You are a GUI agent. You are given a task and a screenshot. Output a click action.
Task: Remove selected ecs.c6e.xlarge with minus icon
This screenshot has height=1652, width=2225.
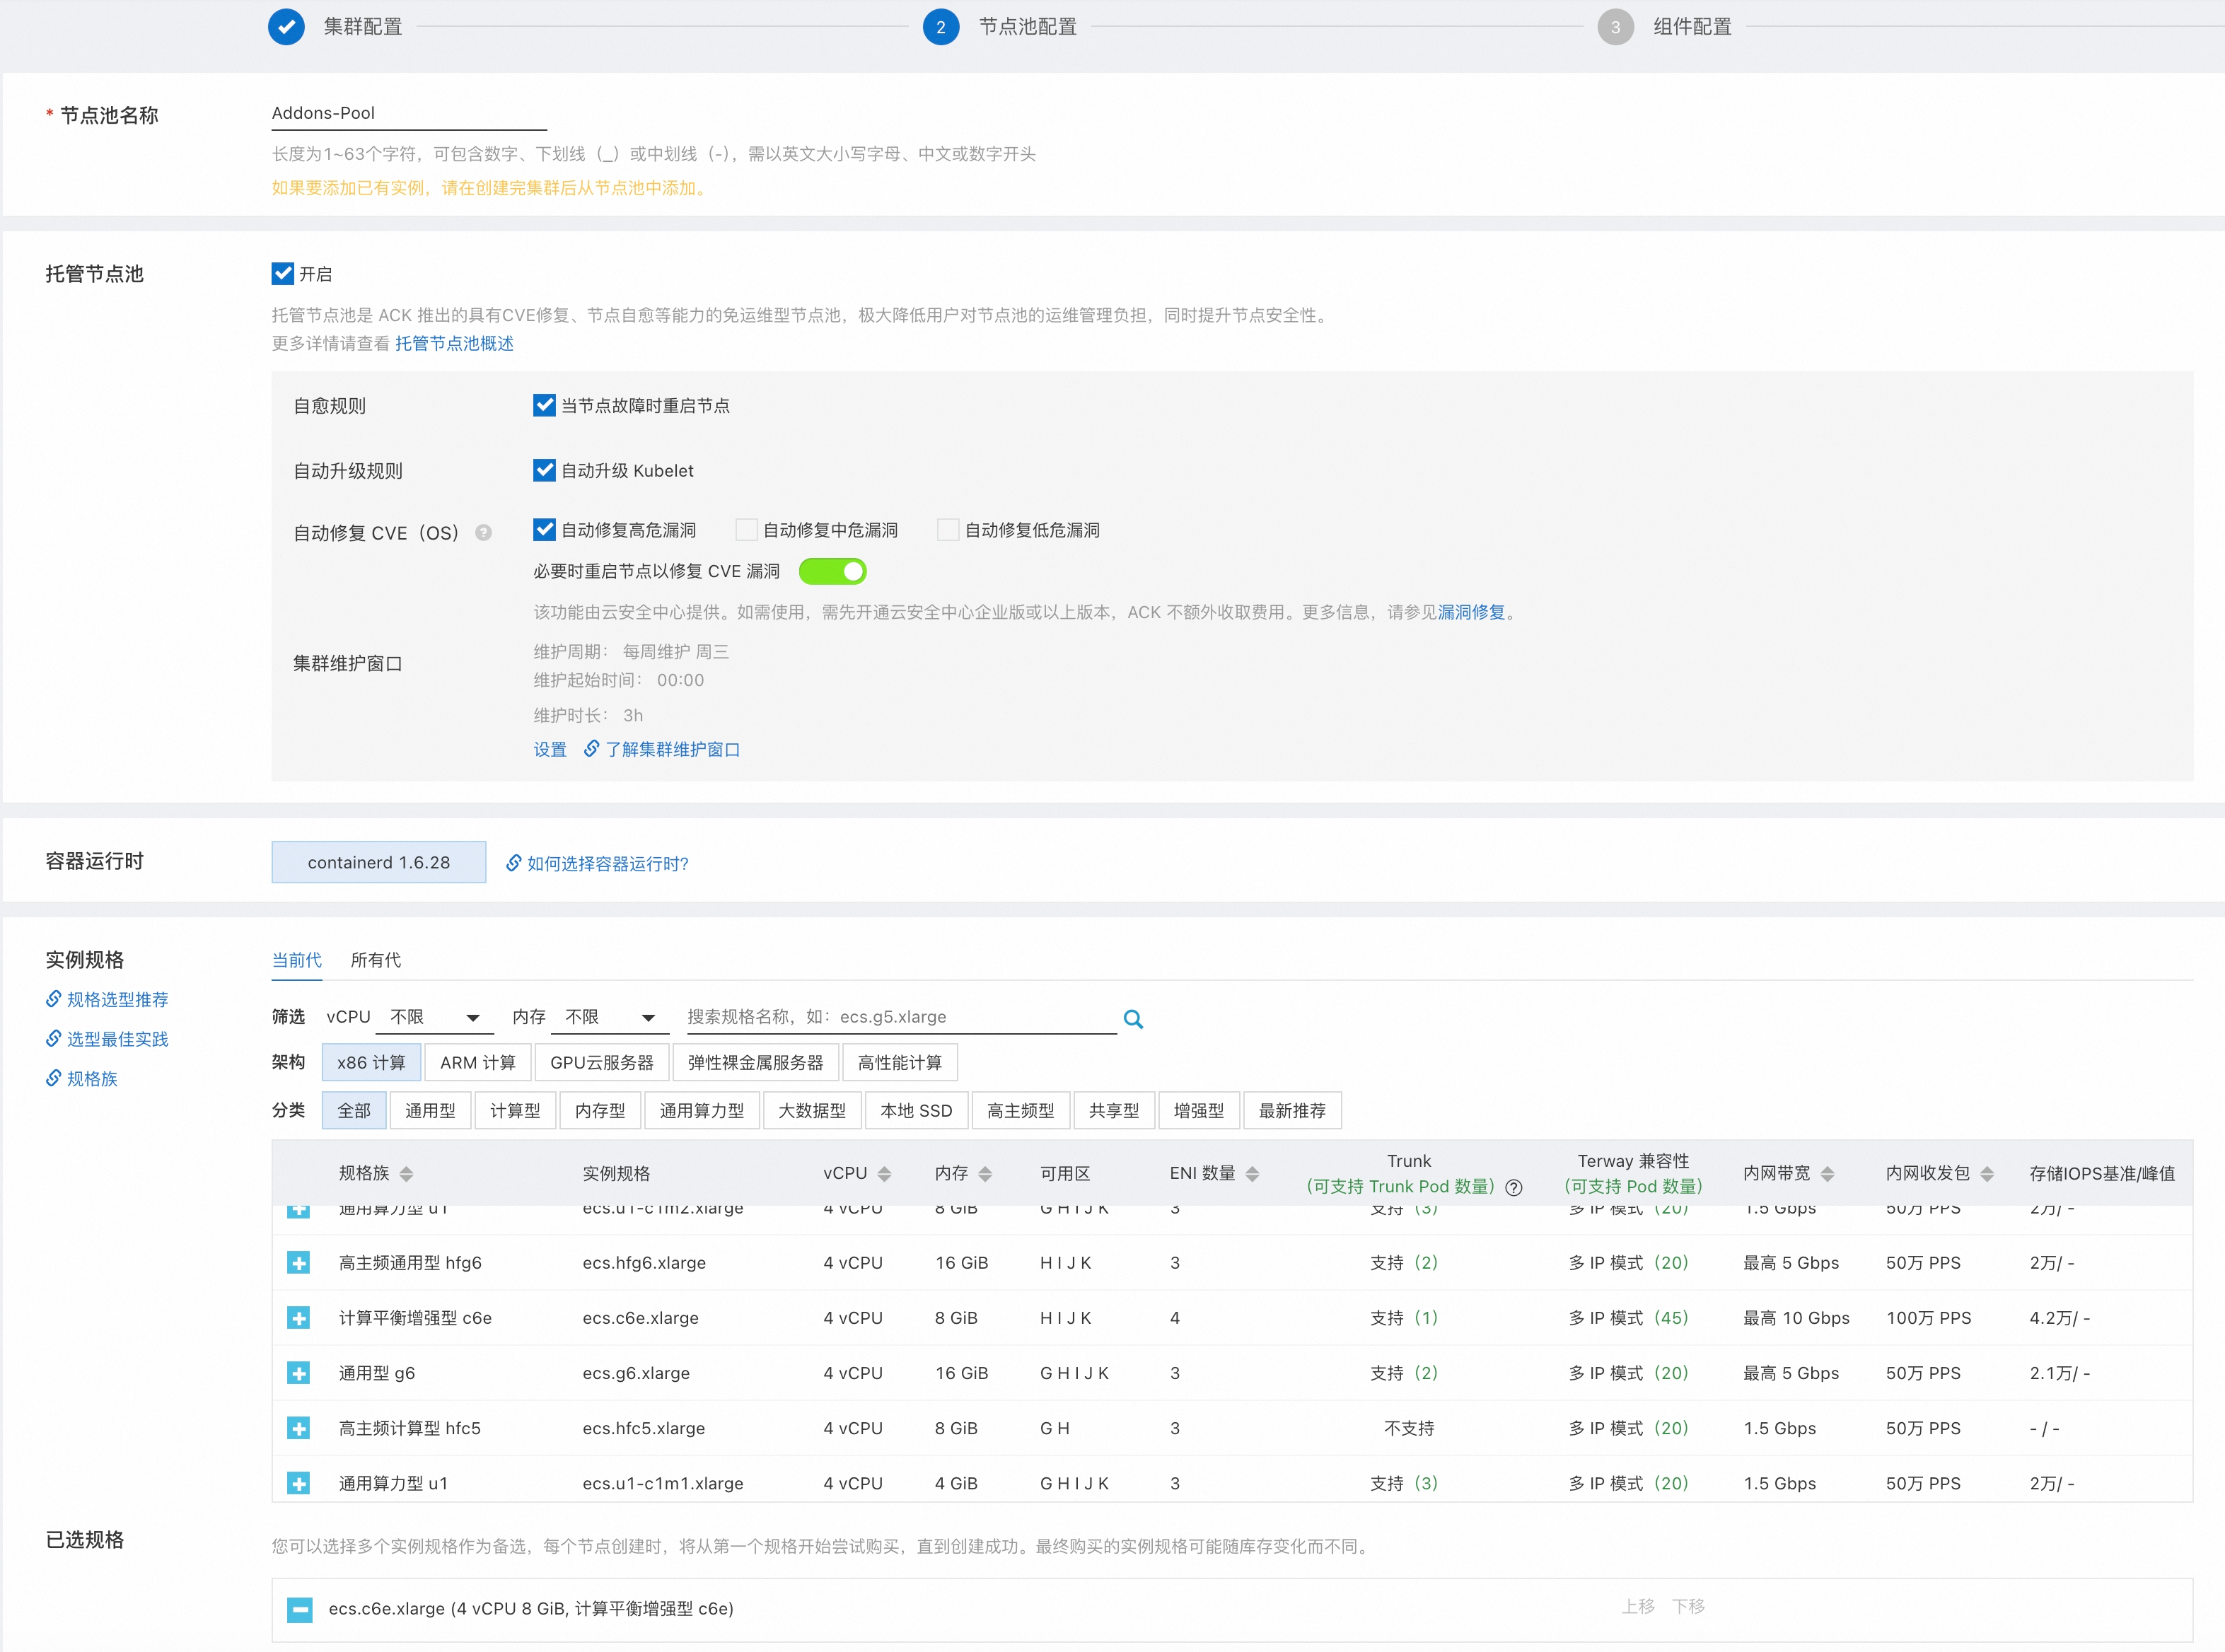pyautogui.click(x=299, y=1609)
